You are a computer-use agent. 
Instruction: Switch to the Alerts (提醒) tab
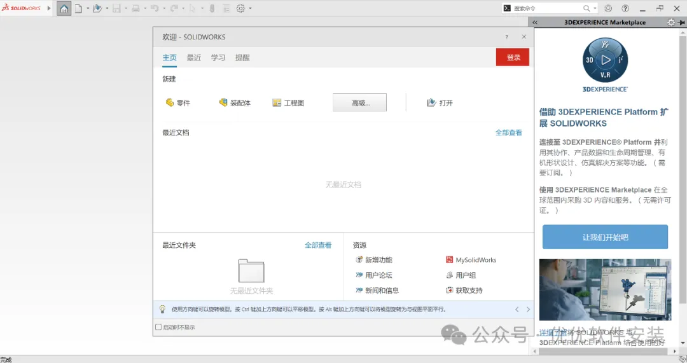click(x=242, y=58)
